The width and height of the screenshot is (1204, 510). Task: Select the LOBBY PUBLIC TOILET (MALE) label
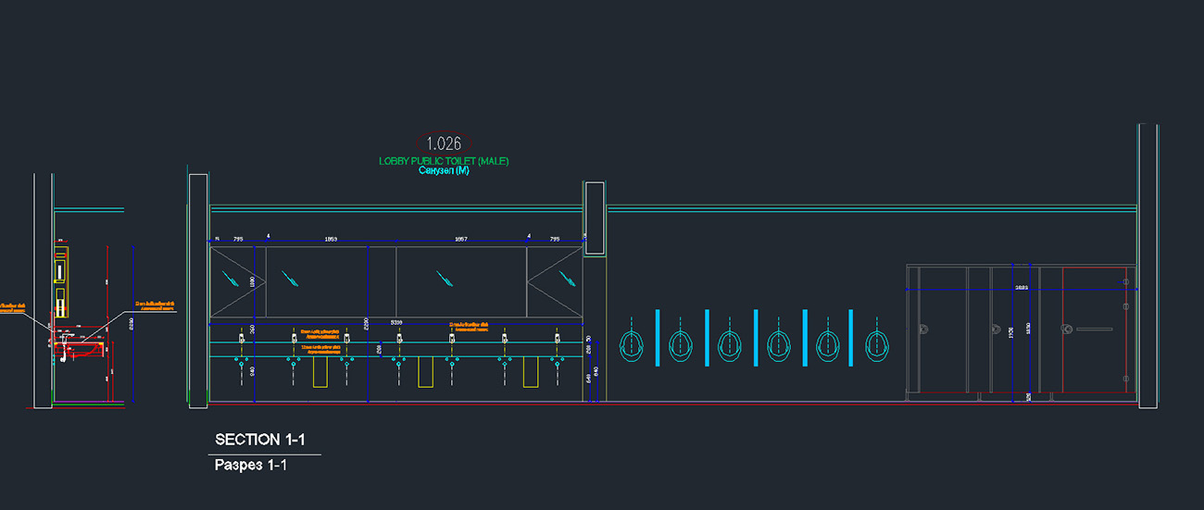444,161
